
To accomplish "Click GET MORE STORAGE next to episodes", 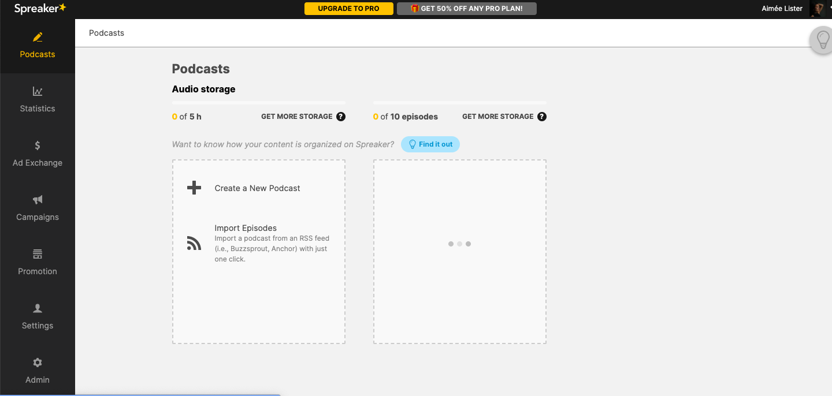I will pyautogui.click(x=497, y=116).
